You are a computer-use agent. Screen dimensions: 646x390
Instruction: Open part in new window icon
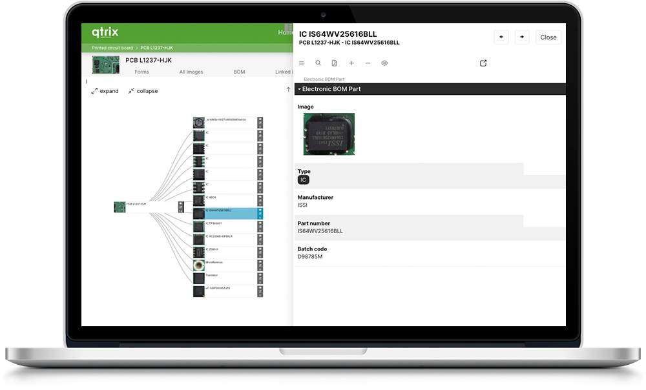483,63
